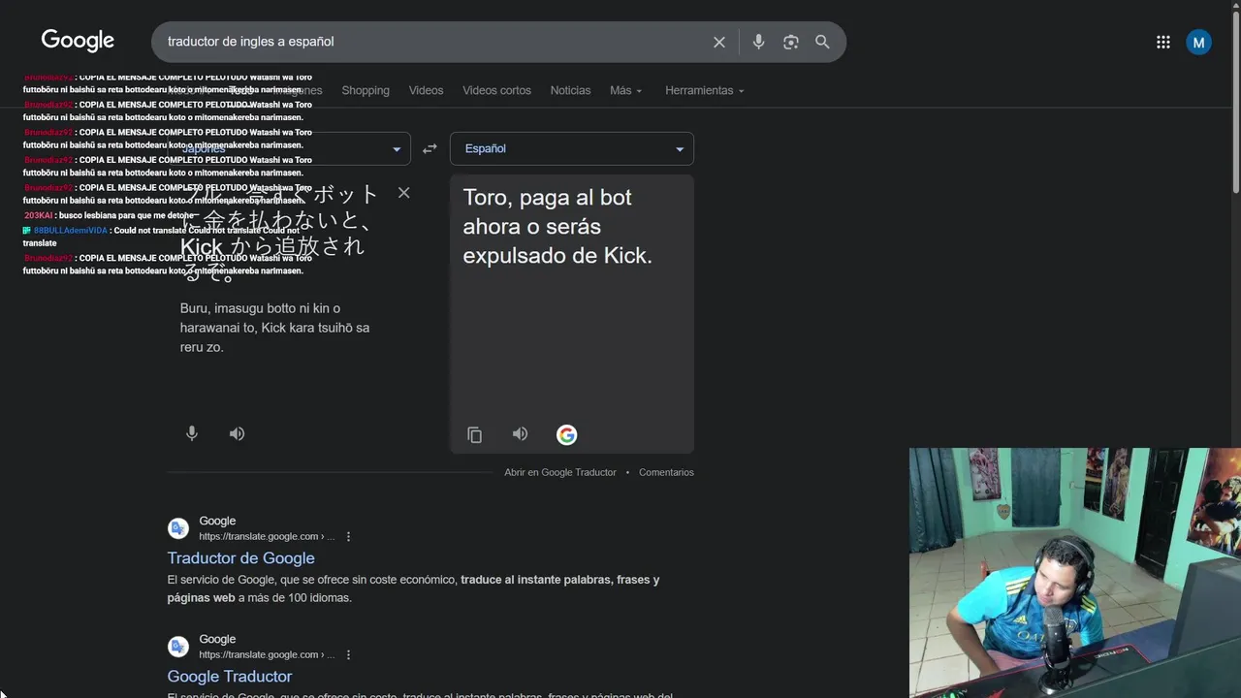Open the source language dropdown
Image resolution: width=1241 pixels, height=698 pixels.
click(x=289, y=148)
